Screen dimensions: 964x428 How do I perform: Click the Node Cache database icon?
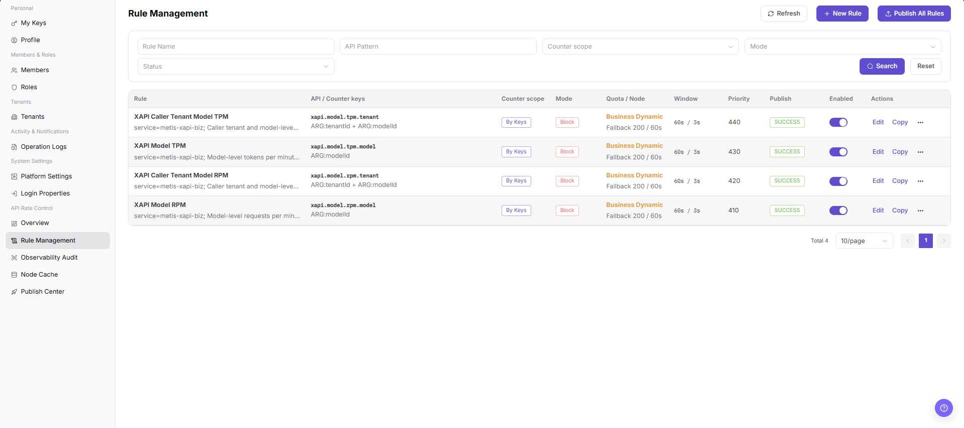[x=14, y=275]
